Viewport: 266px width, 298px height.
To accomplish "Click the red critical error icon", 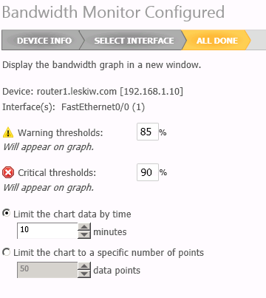I will 8,172.
